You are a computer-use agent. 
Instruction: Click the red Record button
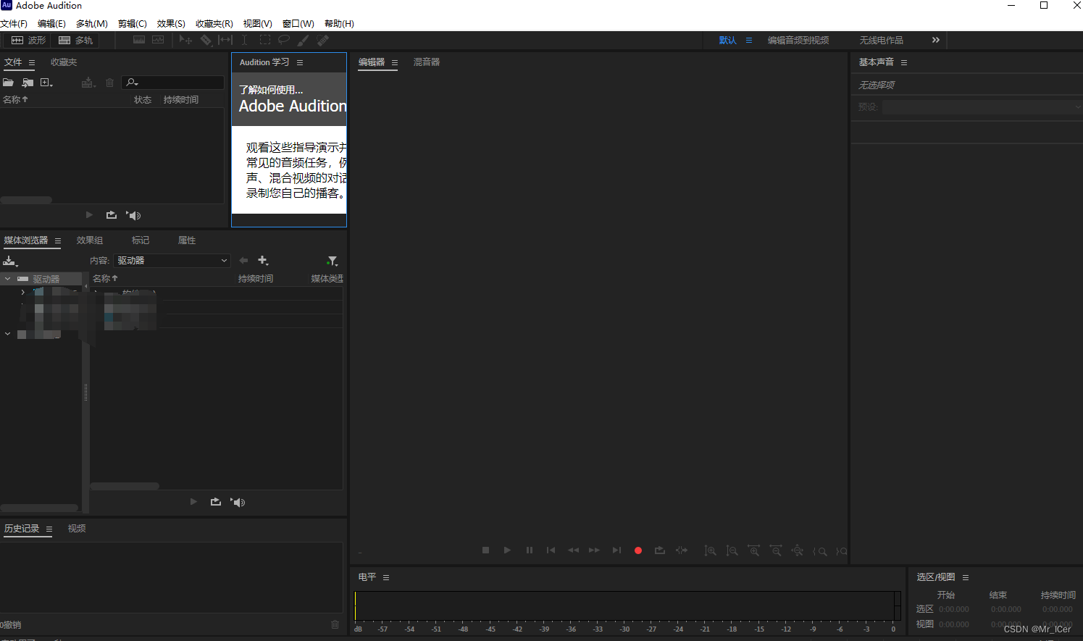[x=638, y=550]
